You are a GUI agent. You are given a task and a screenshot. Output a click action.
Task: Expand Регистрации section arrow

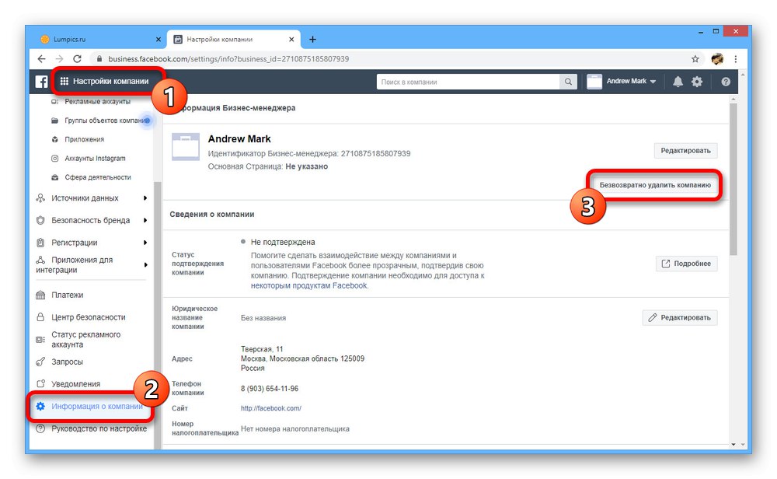145,243
